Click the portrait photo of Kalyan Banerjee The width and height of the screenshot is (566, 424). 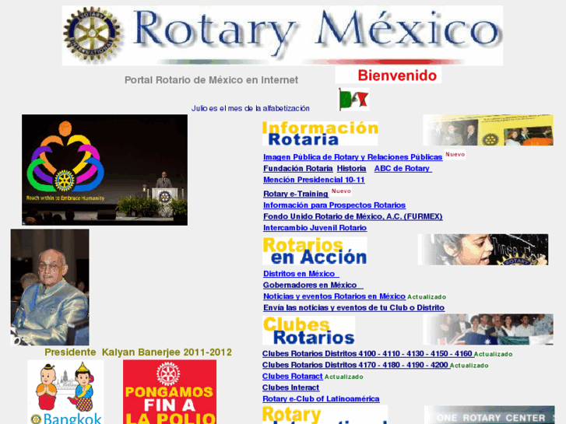click(x=50, y=287)
